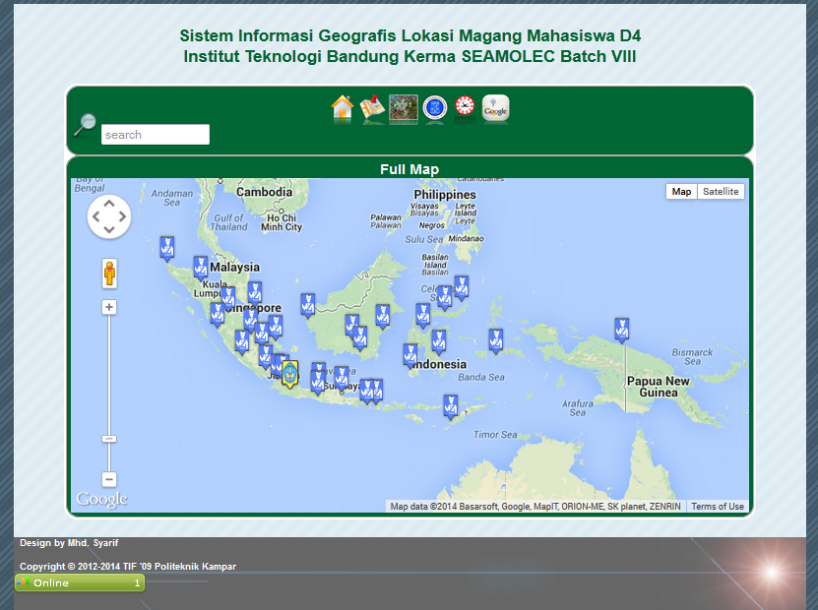This screenshot has width=818, height=610.
Task: Pan the map up using arrow
Action: point(109,204)
